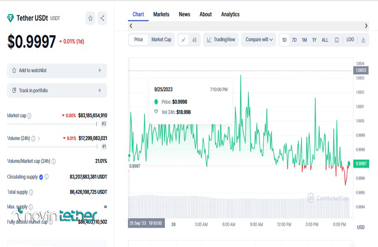Toggle the LOG scale option
The width and height of the screenshot is (378, 247).
click(350, 39)
